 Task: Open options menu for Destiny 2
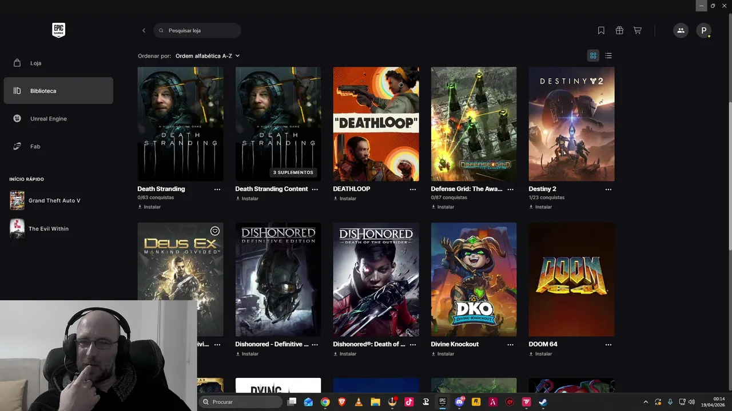click(608, 189)
